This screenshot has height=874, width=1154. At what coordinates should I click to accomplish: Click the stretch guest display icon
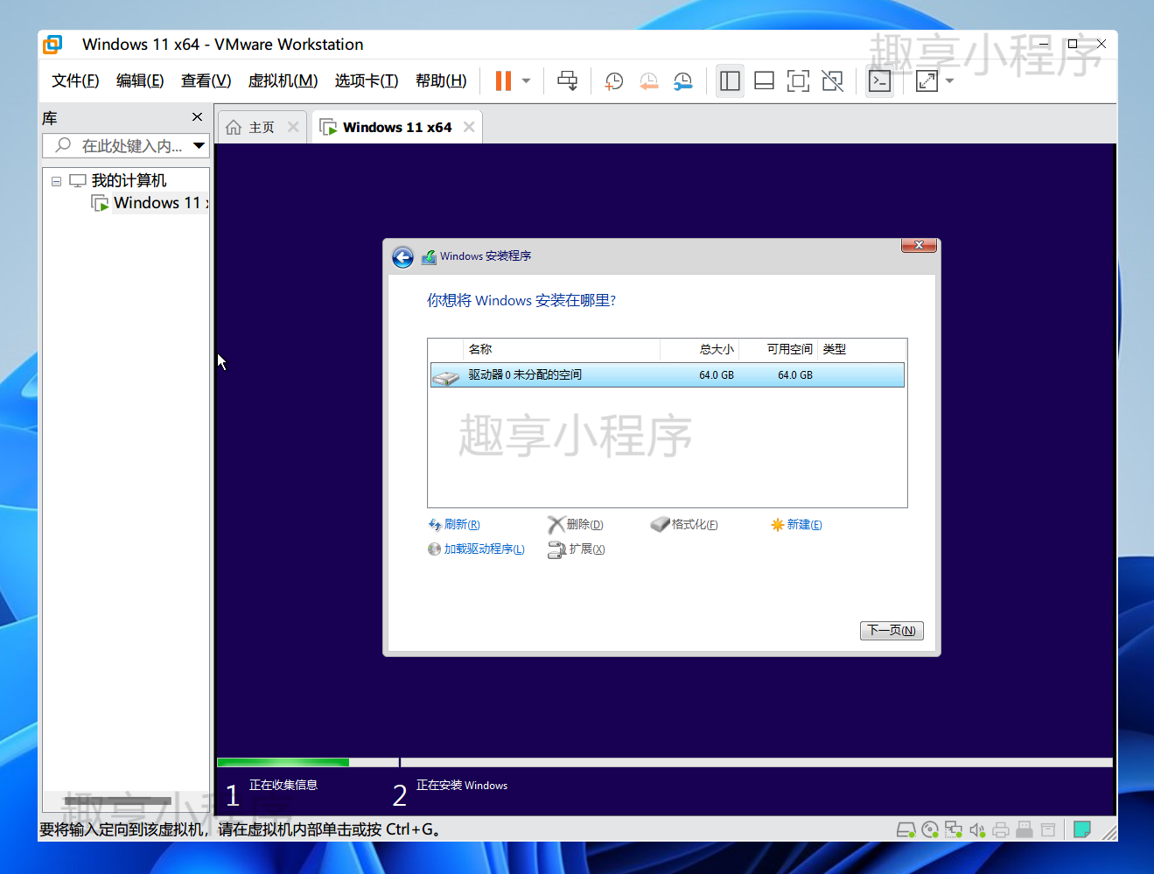[927, 81]
